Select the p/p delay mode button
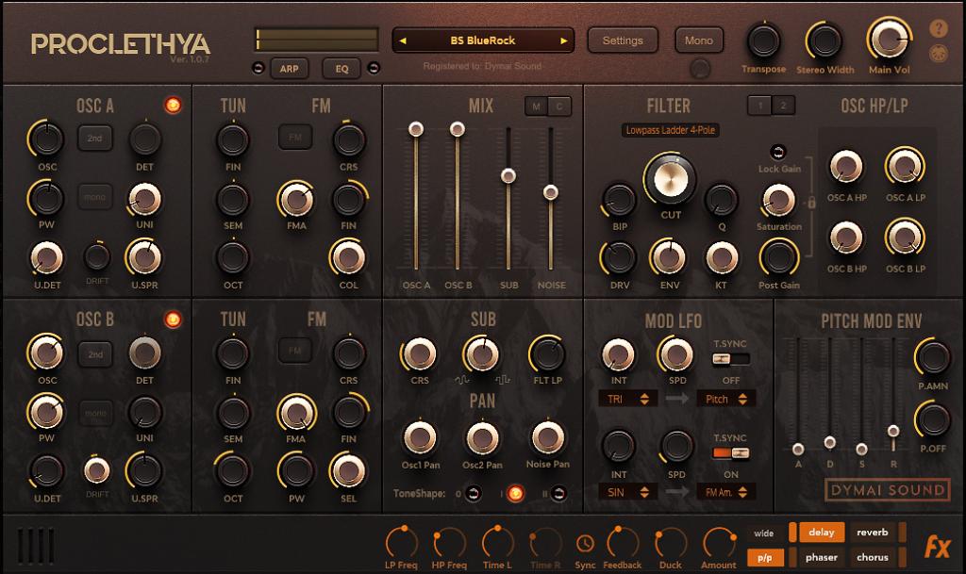 (x=764, y=558)
